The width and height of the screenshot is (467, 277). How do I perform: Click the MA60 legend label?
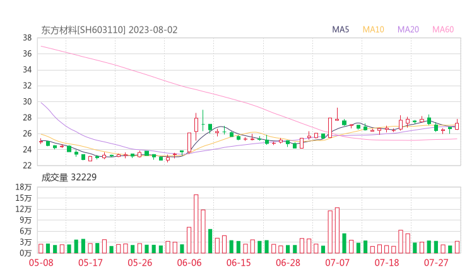coord(443,30)
